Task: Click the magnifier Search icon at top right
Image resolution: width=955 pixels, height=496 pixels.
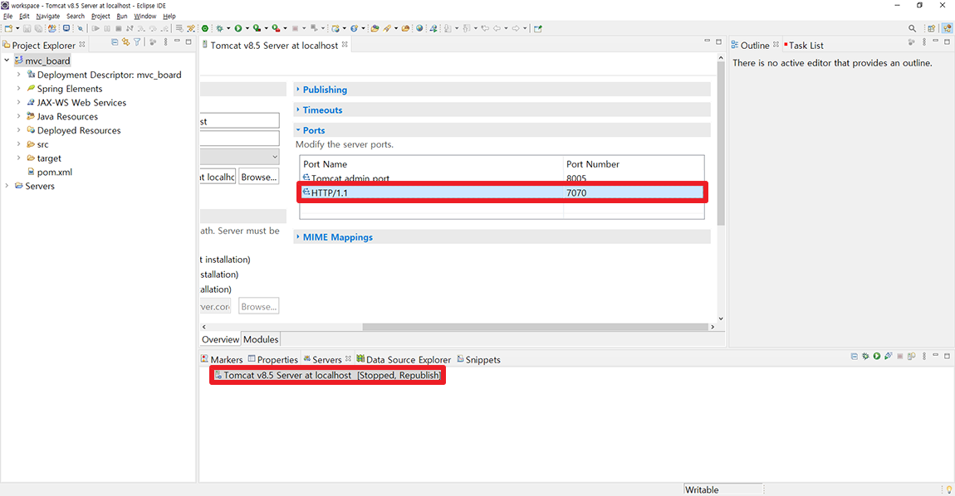Action: click(x=912, y=28)
